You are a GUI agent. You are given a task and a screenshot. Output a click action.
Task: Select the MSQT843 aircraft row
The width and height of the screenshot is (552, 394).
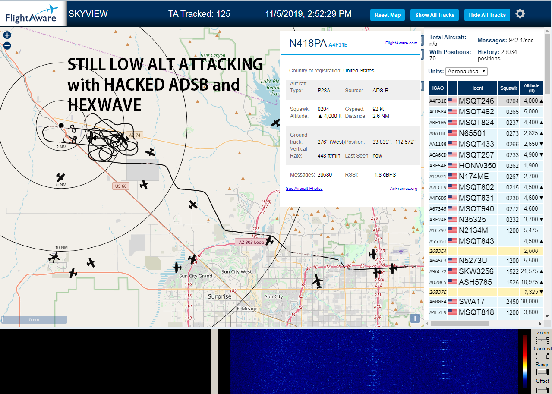click(486, 241)
